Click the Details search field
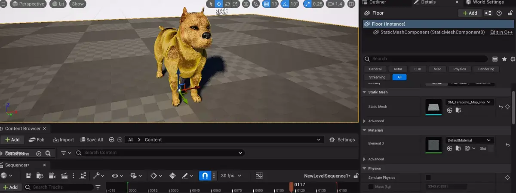This screenshot has height=193, width=516. (x=426, y=59)
